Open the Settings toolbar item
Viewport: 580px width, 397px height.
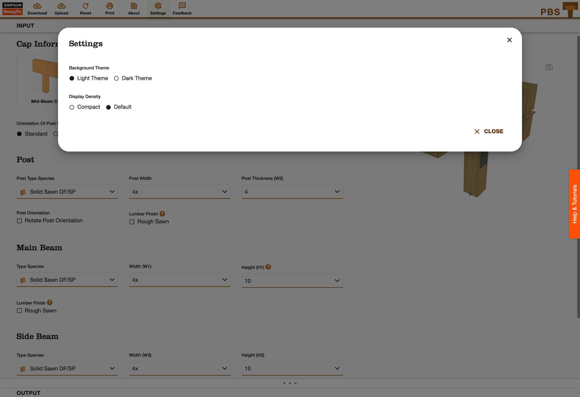(x=158, y=9)
